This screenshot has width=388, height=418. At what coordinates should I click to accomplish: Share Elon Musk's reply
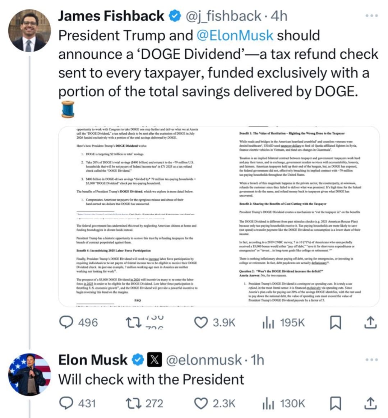370,404
